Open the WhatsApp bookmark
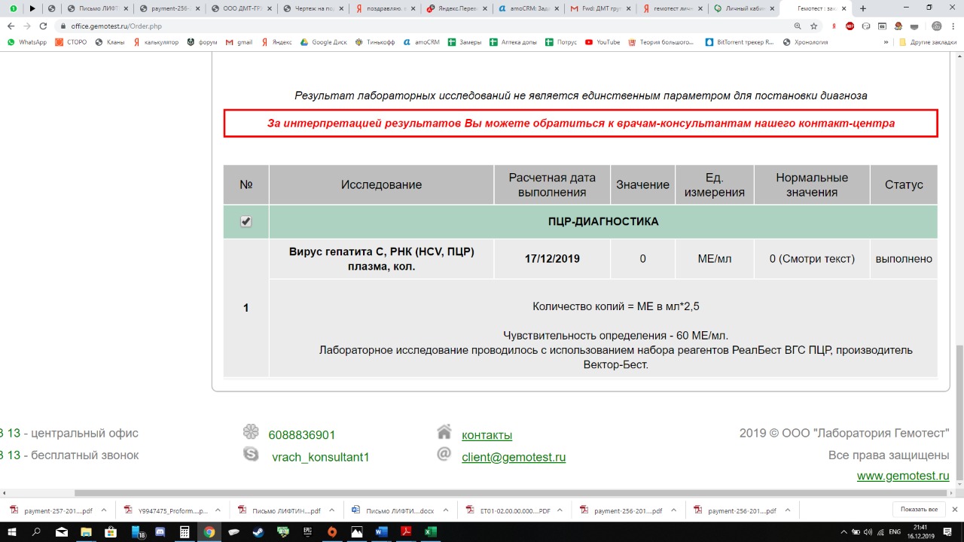 coord(27,42)
